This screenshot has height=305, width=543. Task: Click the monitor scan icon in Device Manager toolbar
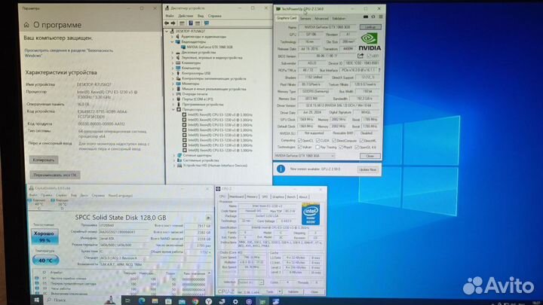207,23
